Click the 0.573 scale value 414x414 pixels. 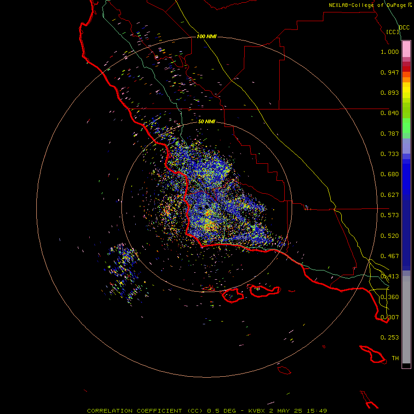click(390, 215)
